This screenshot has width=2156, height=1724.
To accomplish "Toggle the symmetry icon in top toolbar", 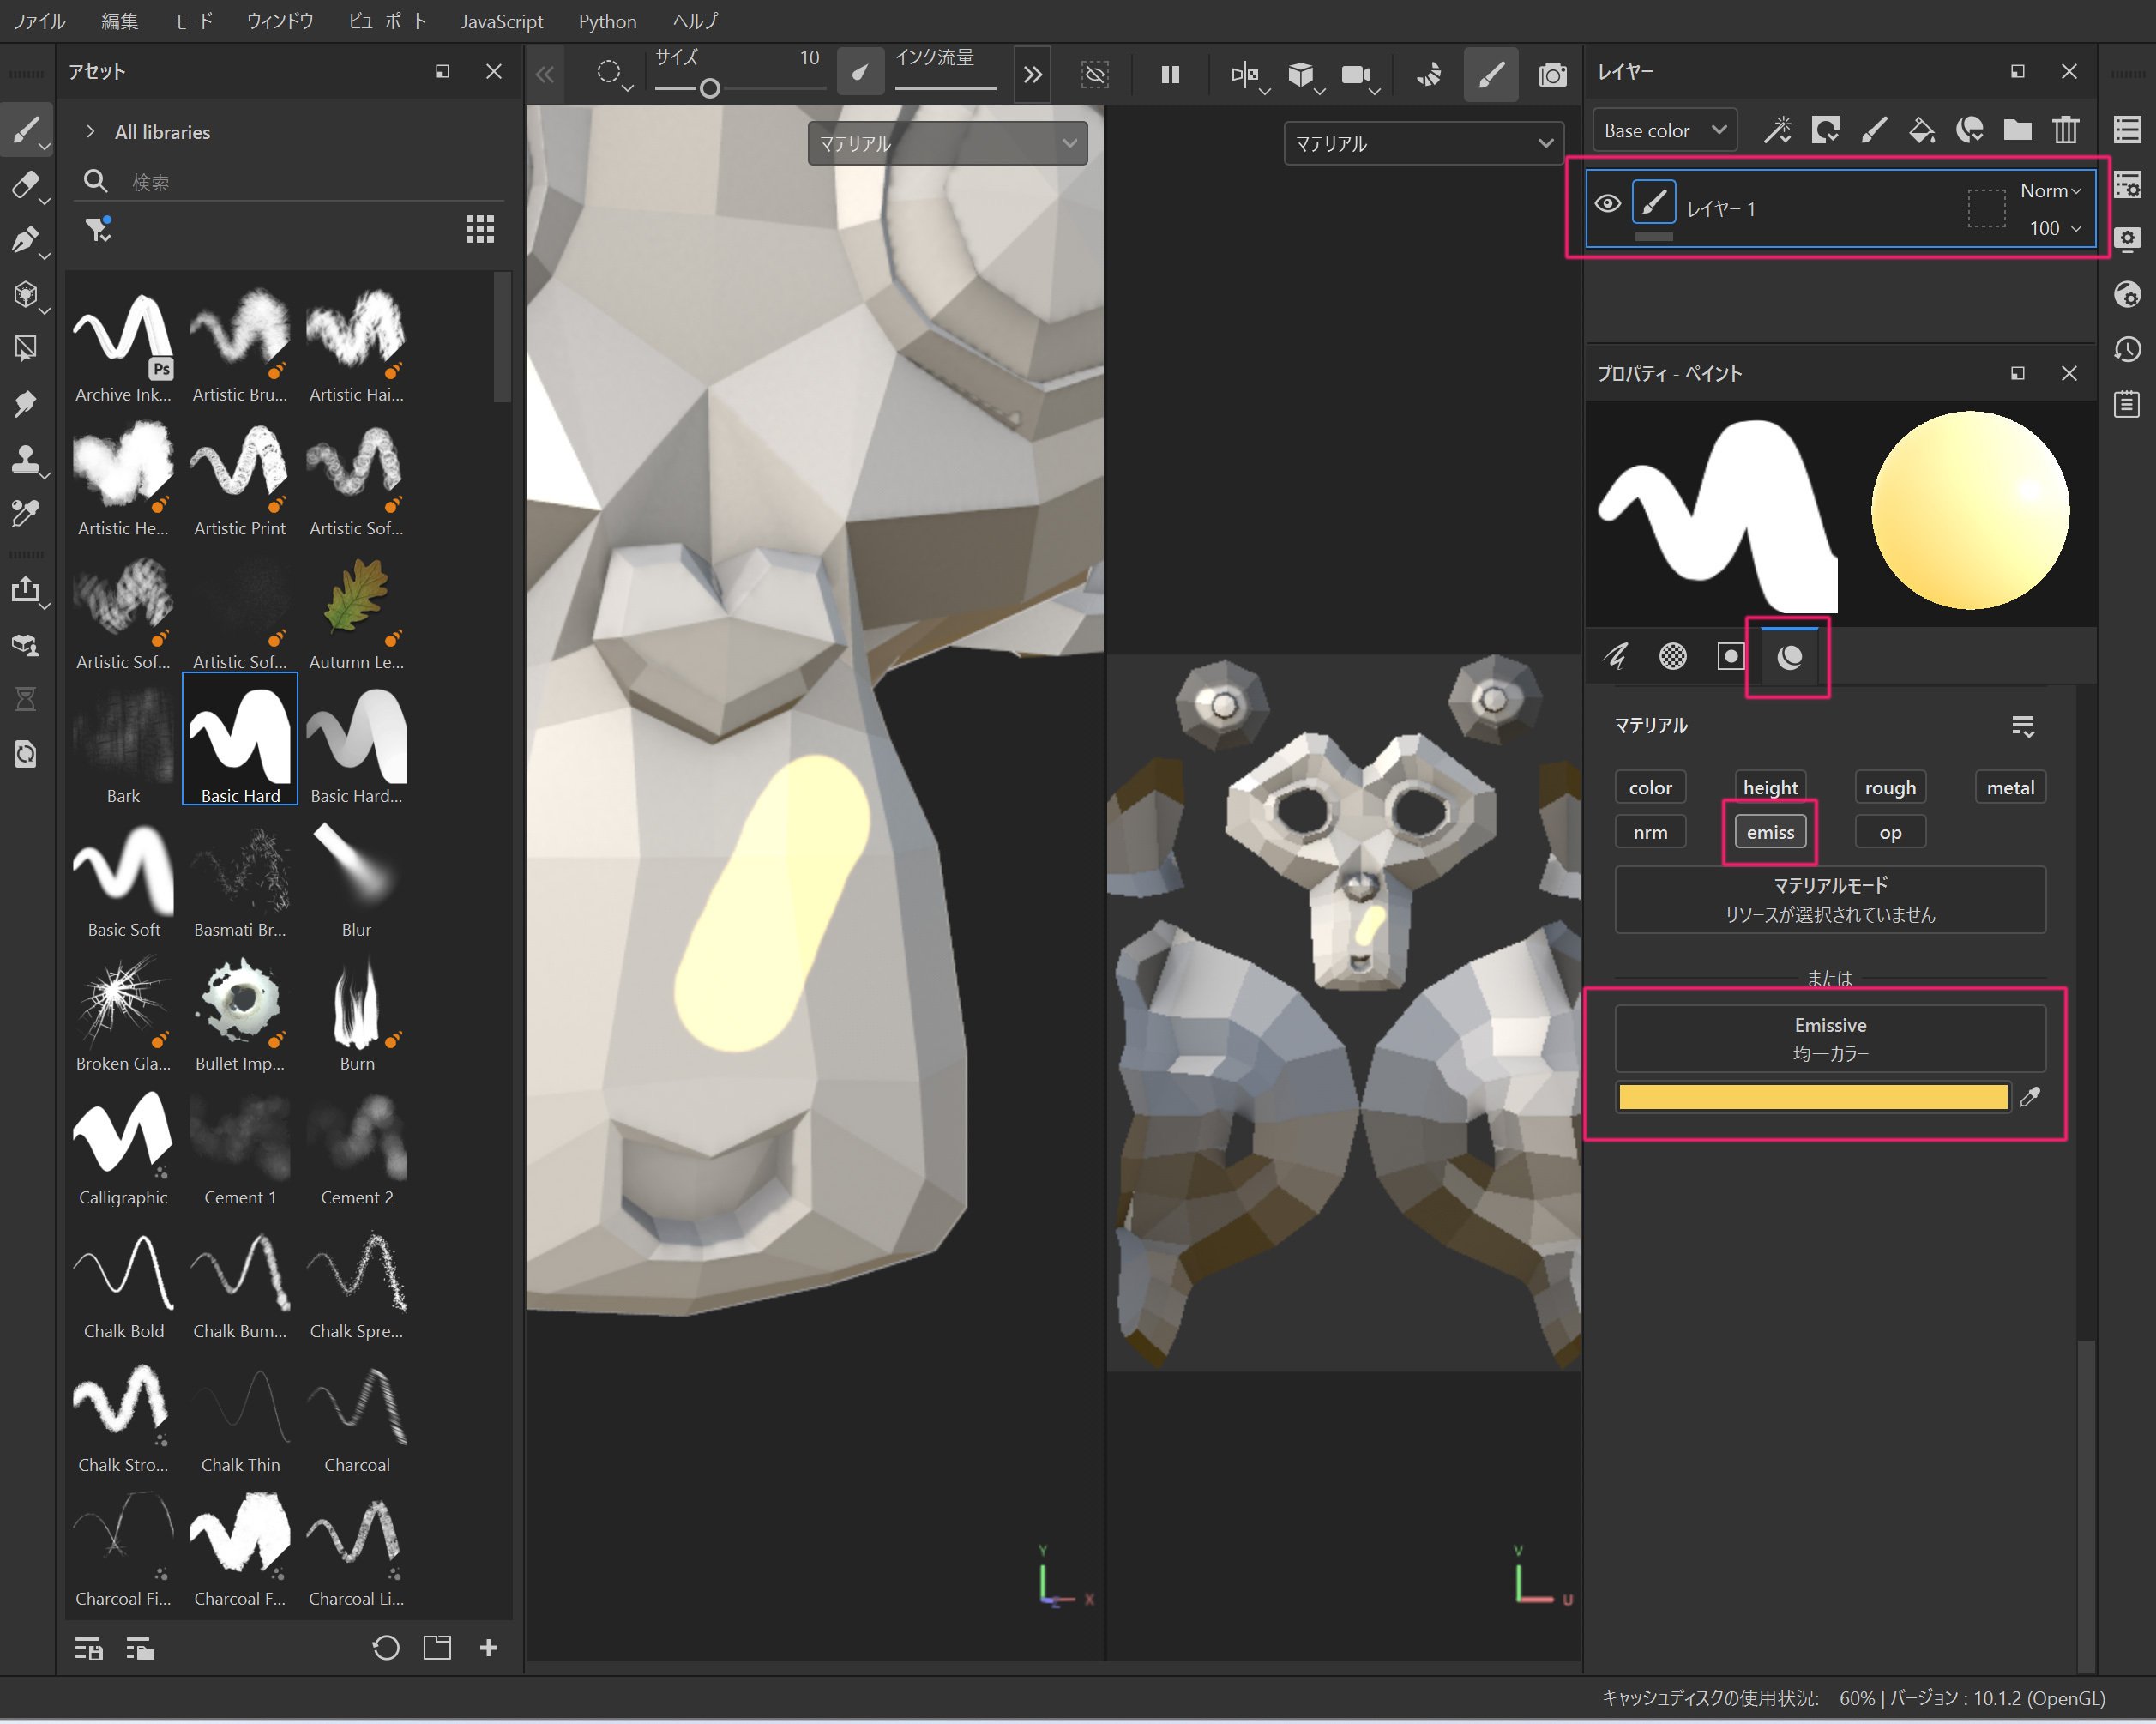I will coord(1246,75).
